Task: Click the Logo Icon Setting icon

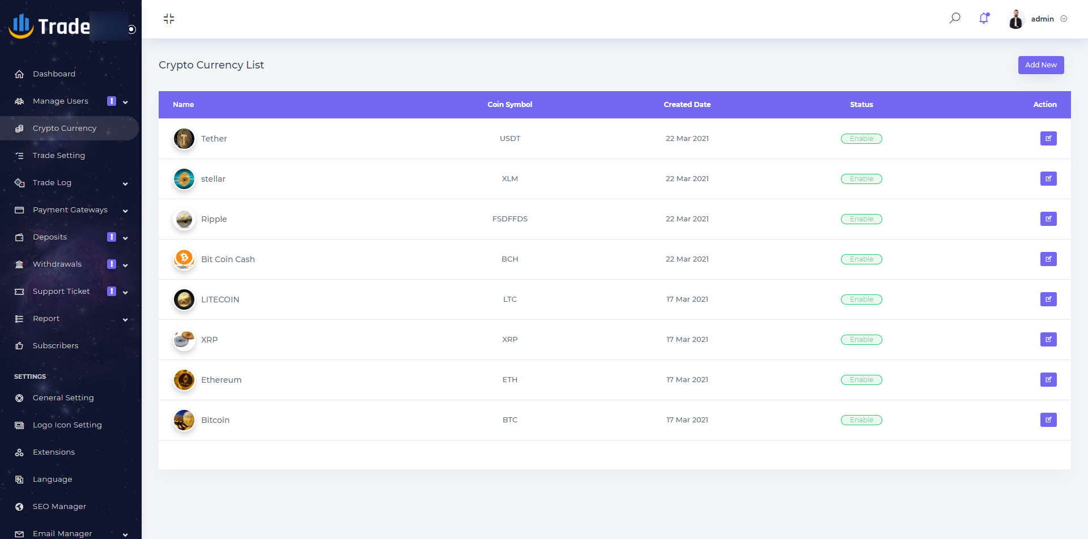Action: click(19, 425)
